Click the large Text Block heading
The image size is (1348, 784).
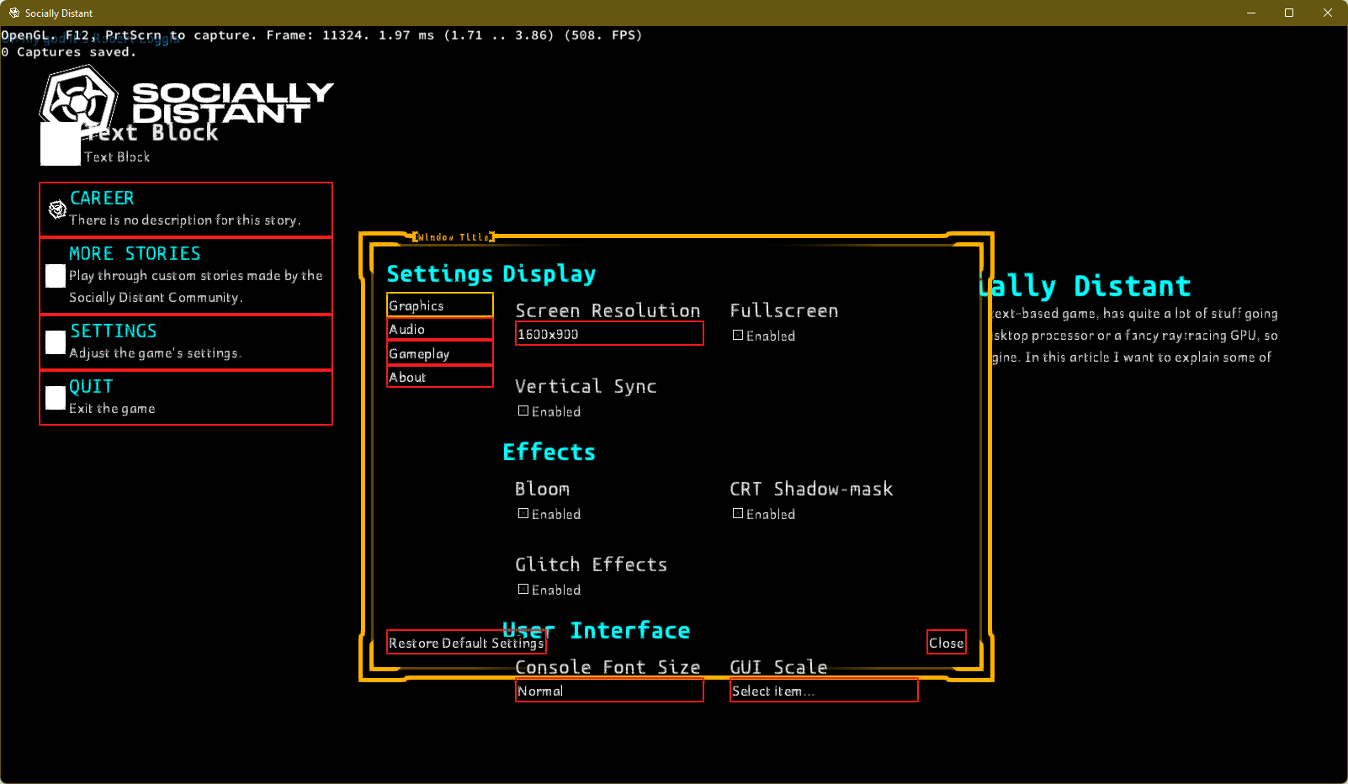[151, 133]
